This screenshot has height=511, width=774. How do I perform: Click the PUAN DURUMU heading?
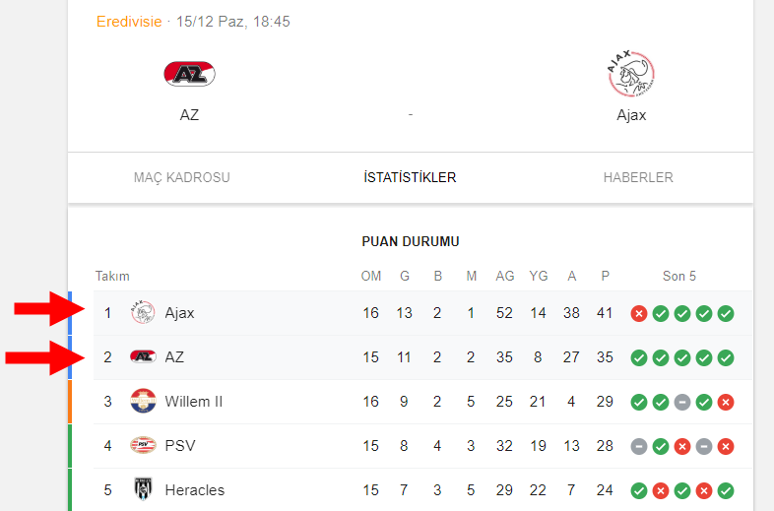point(411,241)
